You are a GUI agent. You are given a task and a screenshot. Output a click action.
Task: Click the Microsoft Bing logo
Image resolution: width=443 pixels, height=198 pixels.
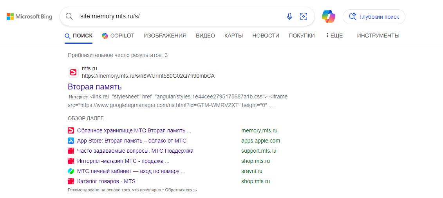point(29,17)
